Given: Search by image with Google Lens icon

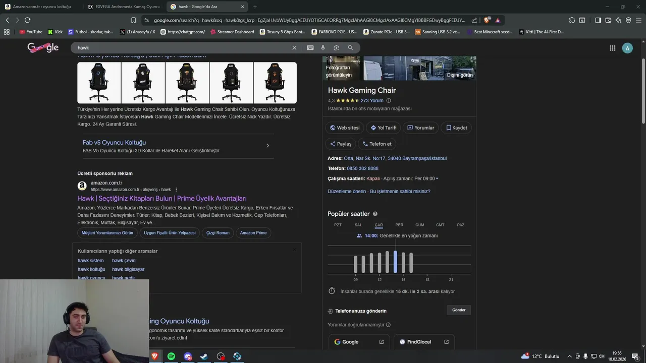Looking at the screenshot, I should (336, 48).
